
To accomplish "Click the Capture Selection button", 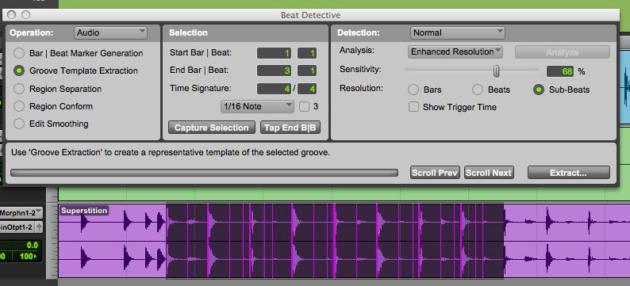I will [211, 128].
